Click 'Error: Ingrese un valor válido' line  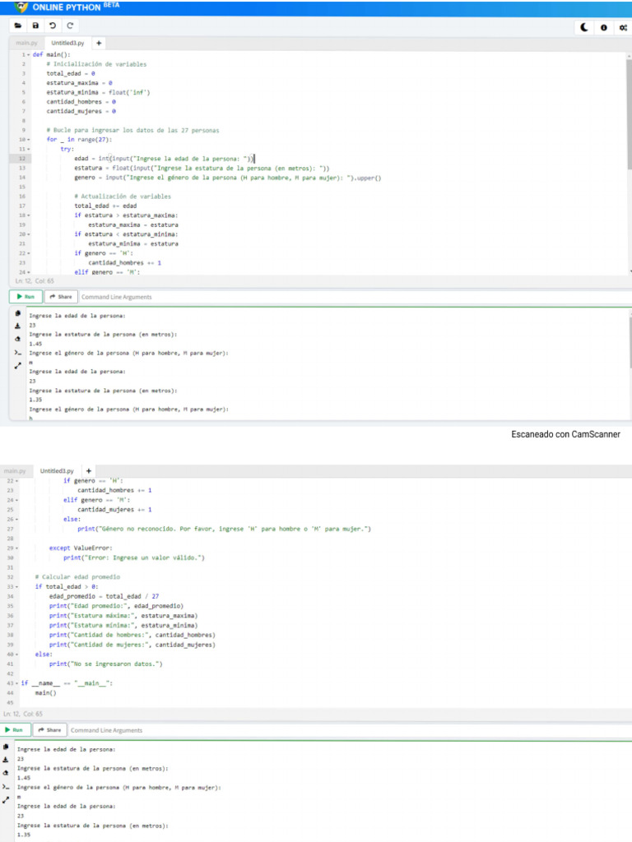point(134,558)
